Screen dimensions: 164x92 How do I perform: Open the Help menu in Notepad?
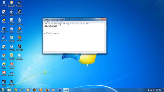click(x=61, y=22)
